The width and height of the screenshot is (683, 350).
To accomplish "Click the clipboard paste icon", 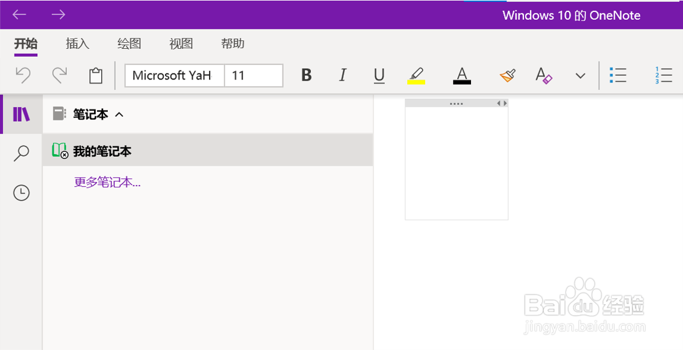I will click(95, 75).
